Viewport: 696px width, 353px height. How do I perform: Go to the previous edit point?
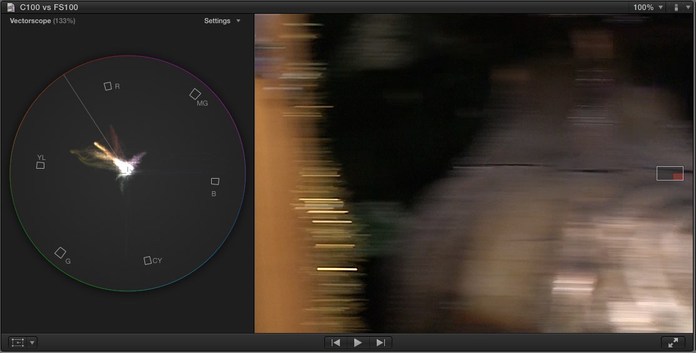click(x=336, y=342)
